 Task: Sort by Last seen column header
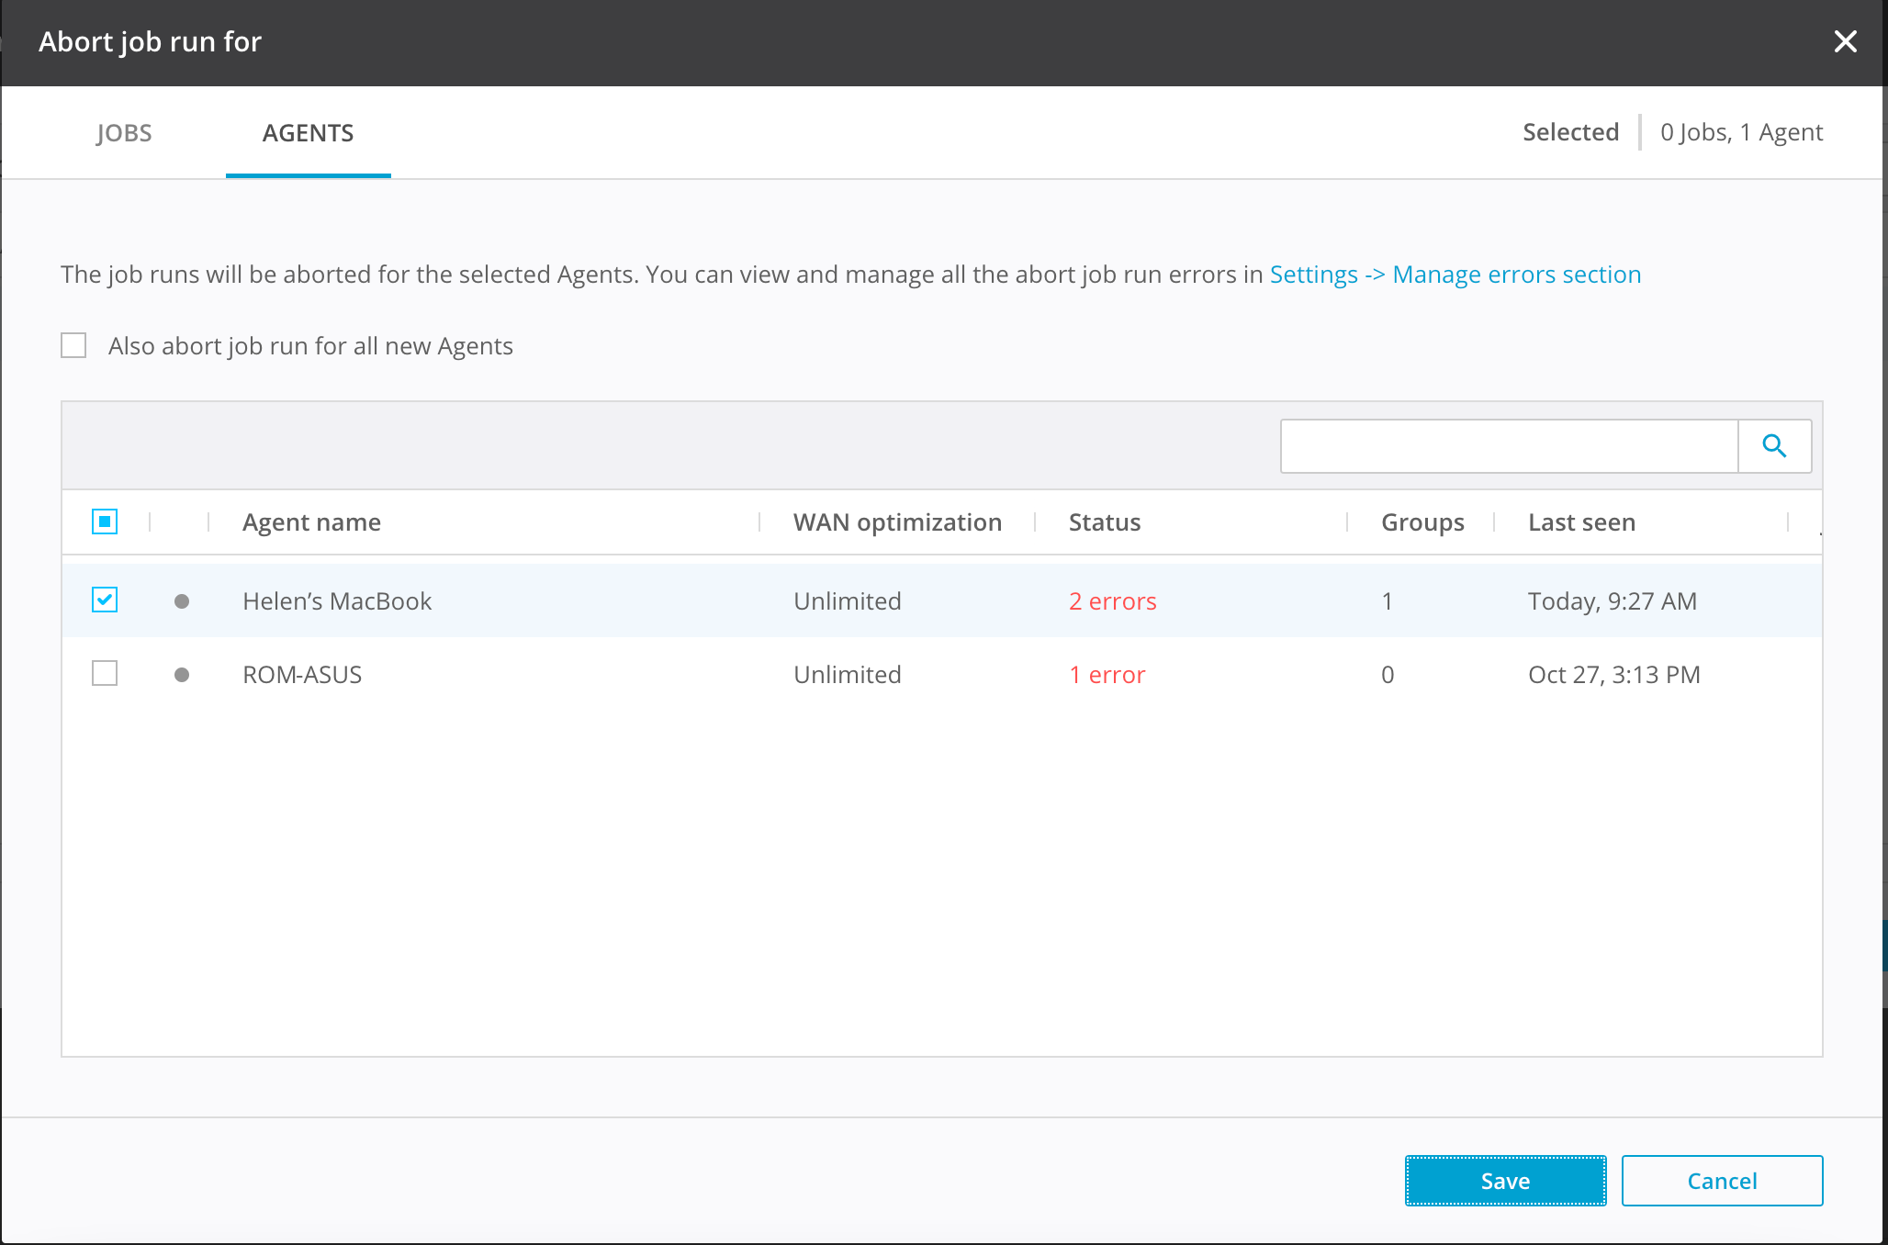coord(1581,522)
